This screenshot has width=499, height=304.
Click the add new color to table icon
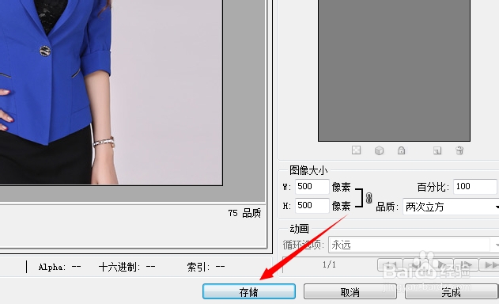coord(437,150)
